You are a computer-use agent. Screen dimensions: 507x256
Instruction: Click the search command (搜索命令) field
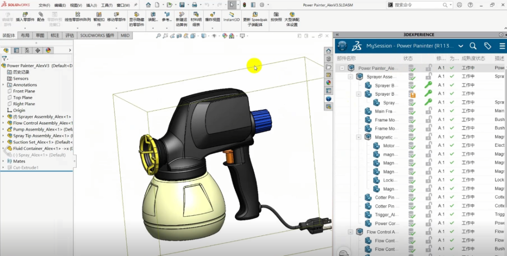click(419, 5)
